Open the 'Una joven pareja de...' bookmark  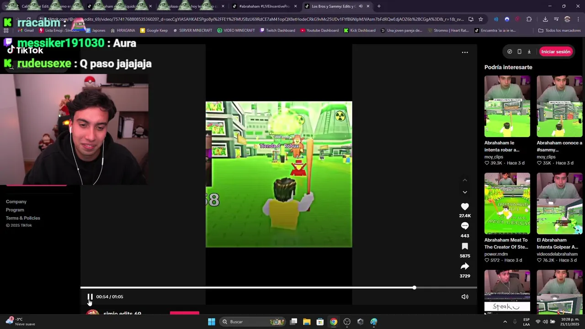pyautogui.click(x=401, y=31)
